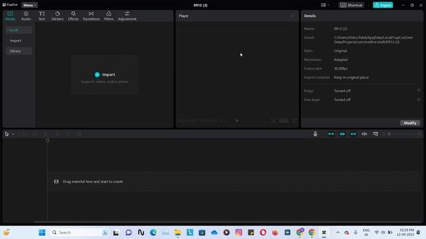Click the Player zoom-fit icon
The height and width of the screenshot is (239, 426).
273,121
